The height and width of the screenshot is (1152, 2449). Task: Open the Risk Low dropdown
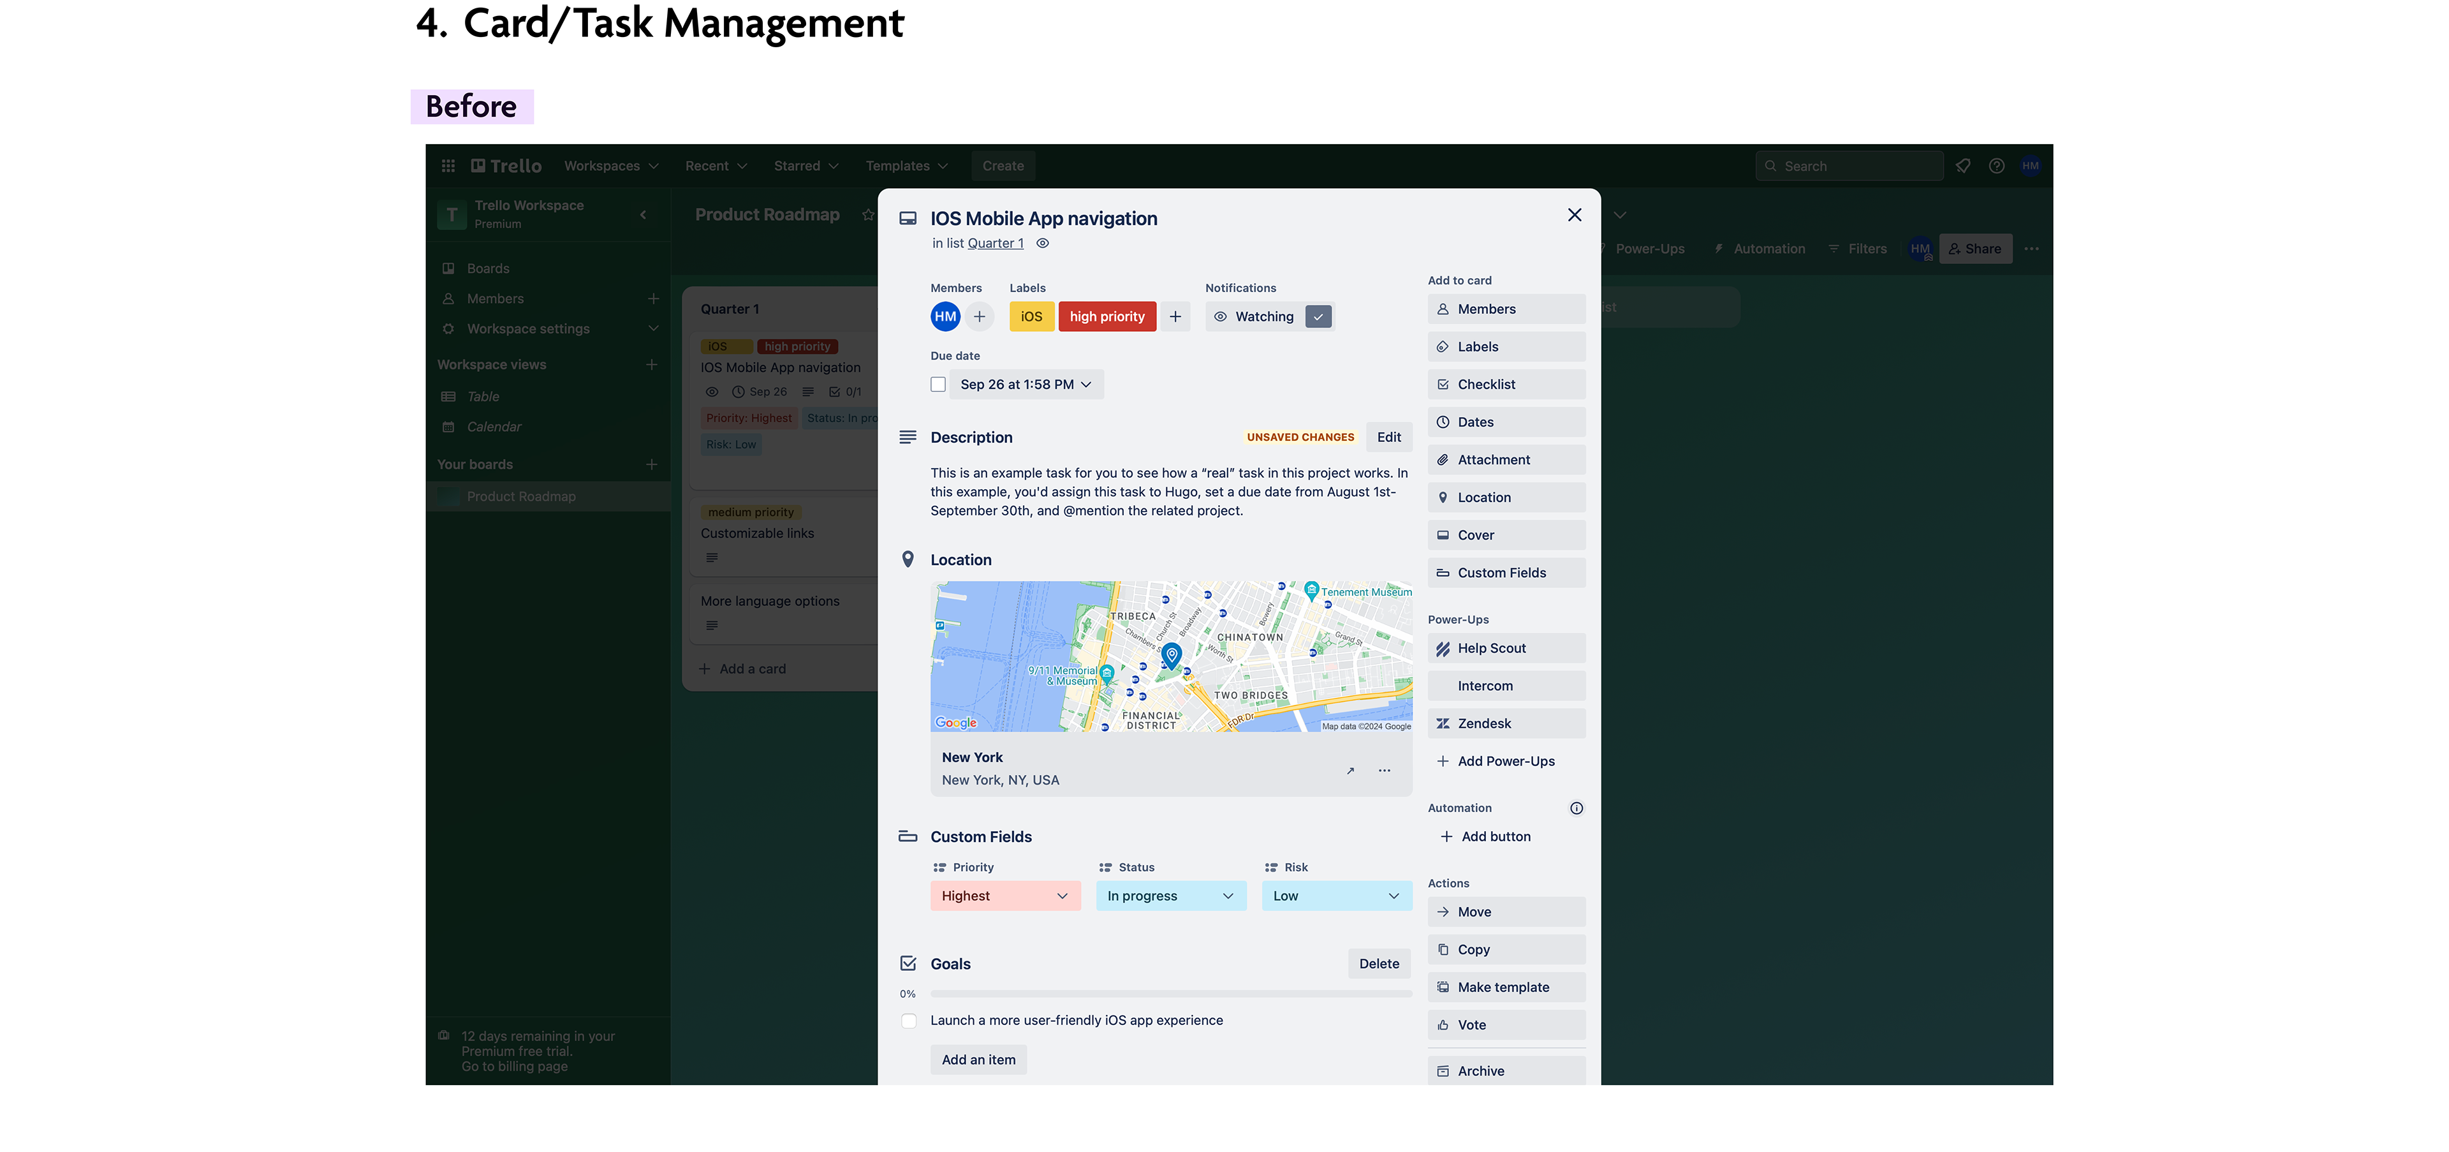coord(1335,896)
